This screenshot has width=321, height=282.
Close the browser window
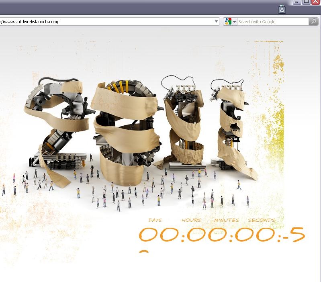(316, 2)
